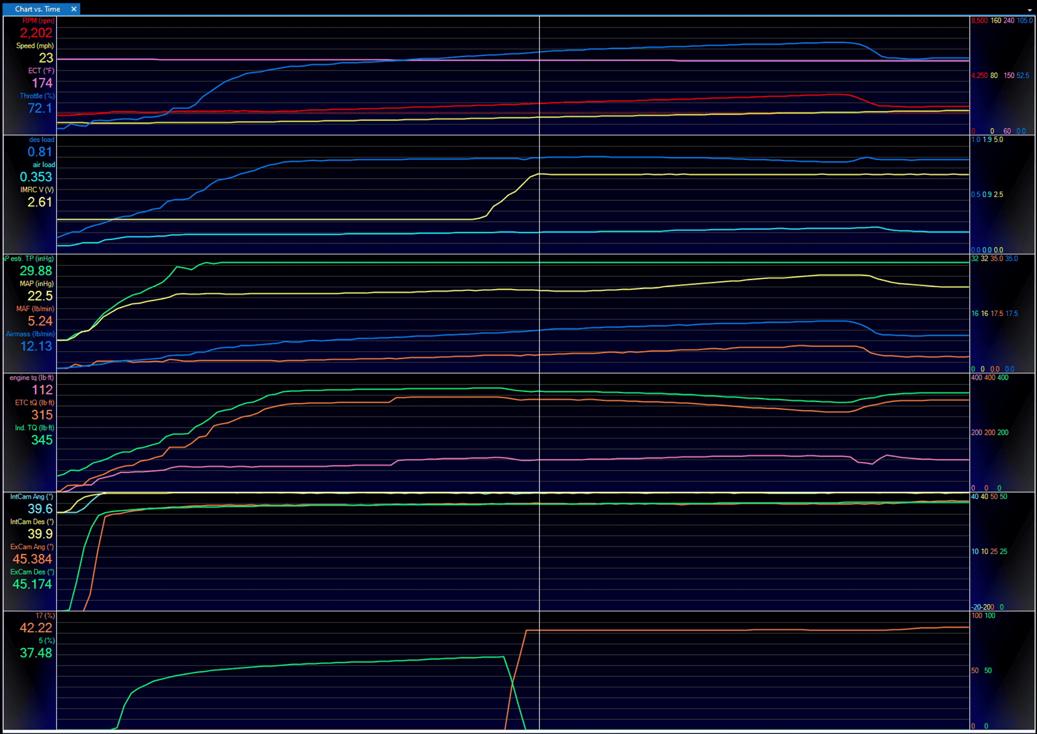Click the IMRC voltage value 2.61
Screen dimensions: 1037x734
40,202
